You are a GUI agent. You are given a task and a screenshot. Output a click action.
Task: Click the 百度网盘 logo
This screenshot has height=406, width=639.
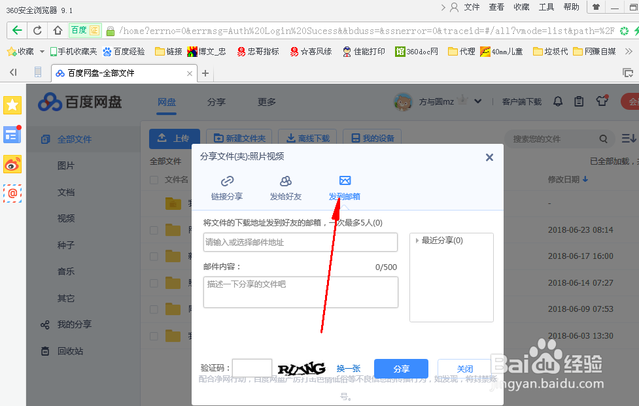[80, 102]
